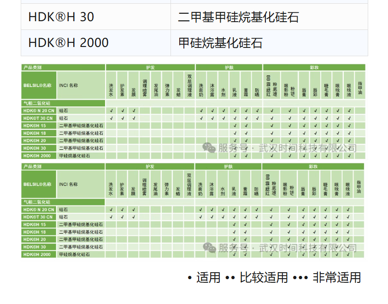Click the 产品类别 header in the second table image

tap(32, 166)
